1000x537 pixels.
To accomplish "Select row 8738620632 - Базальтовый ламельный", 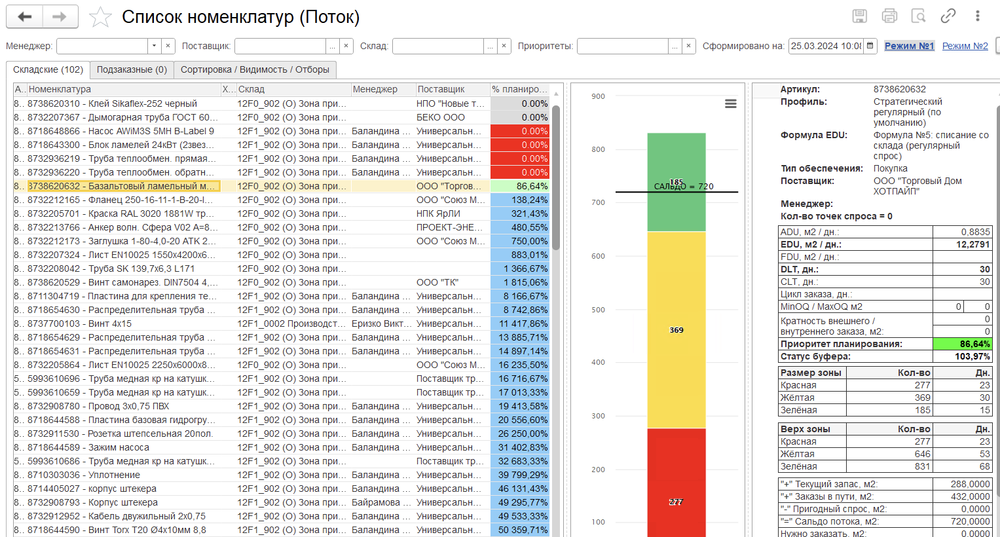I will click(x=281, y=186).
